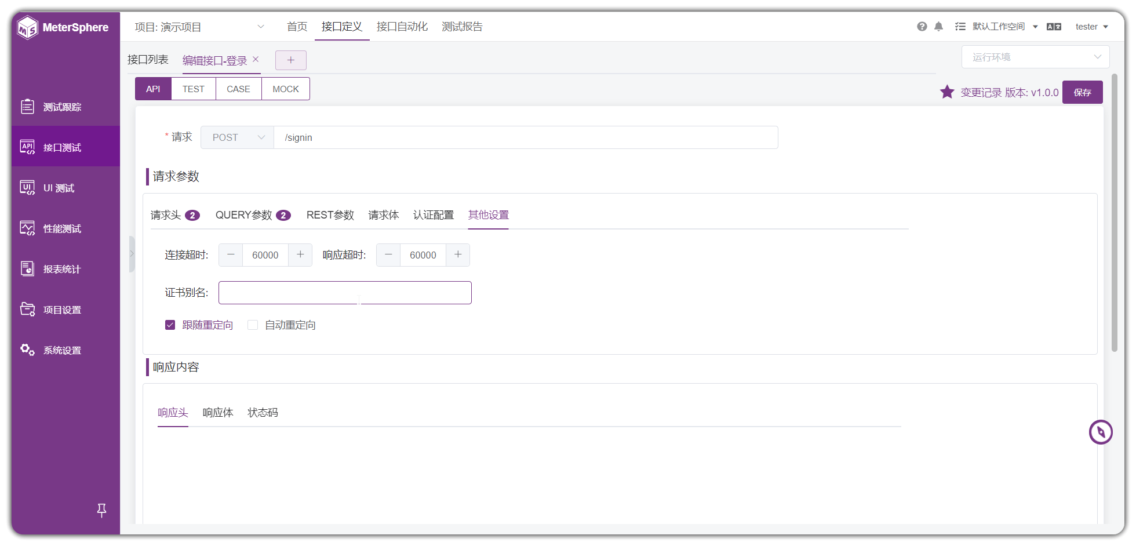Screen dimensions: 1136x546
Task: Click the floating compass button
Action: (x=1100, y=432)
